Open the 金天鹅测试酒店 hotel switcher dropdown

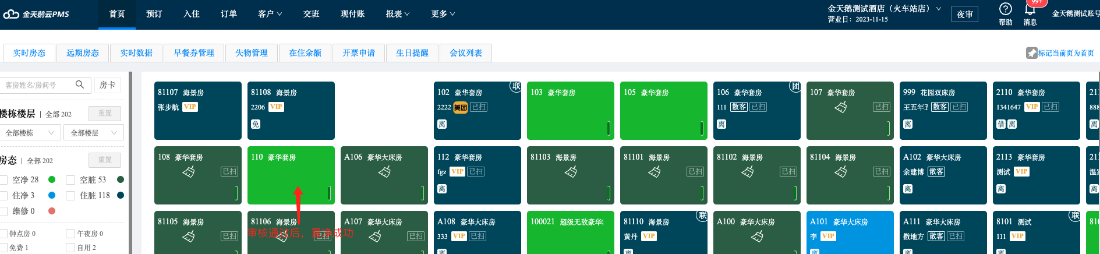(x=884, y=9)
